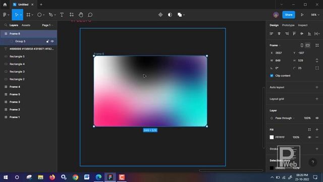Open the shape tools dropdown arrow
323x182 pixels.
44,15
